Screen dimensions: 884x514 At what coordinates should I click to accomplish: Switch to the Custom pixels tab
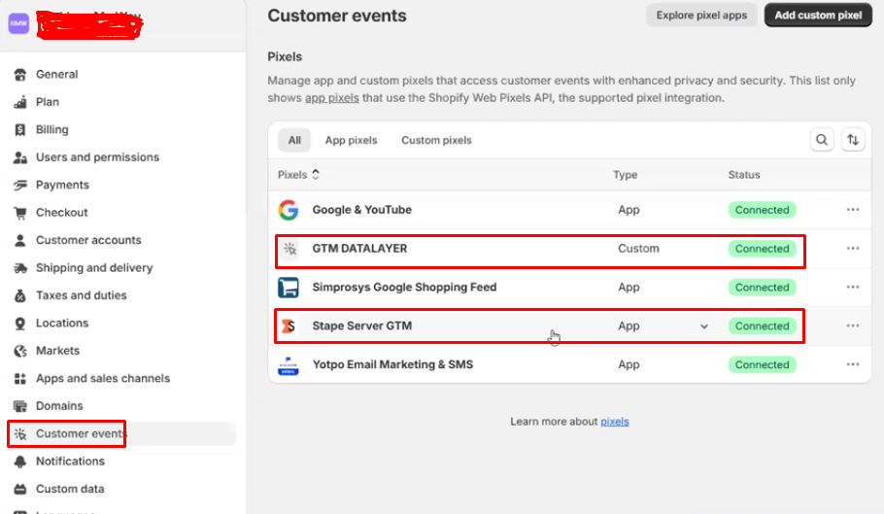point(436,140)
